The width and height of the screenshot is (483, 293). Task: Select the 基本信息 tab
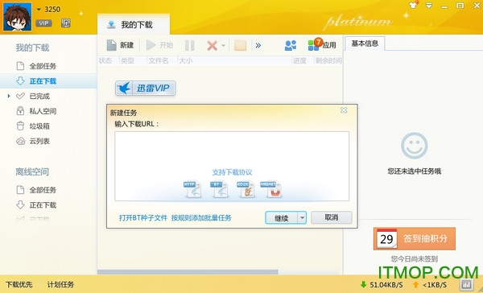pyautogui.click(x=365, y=43)
